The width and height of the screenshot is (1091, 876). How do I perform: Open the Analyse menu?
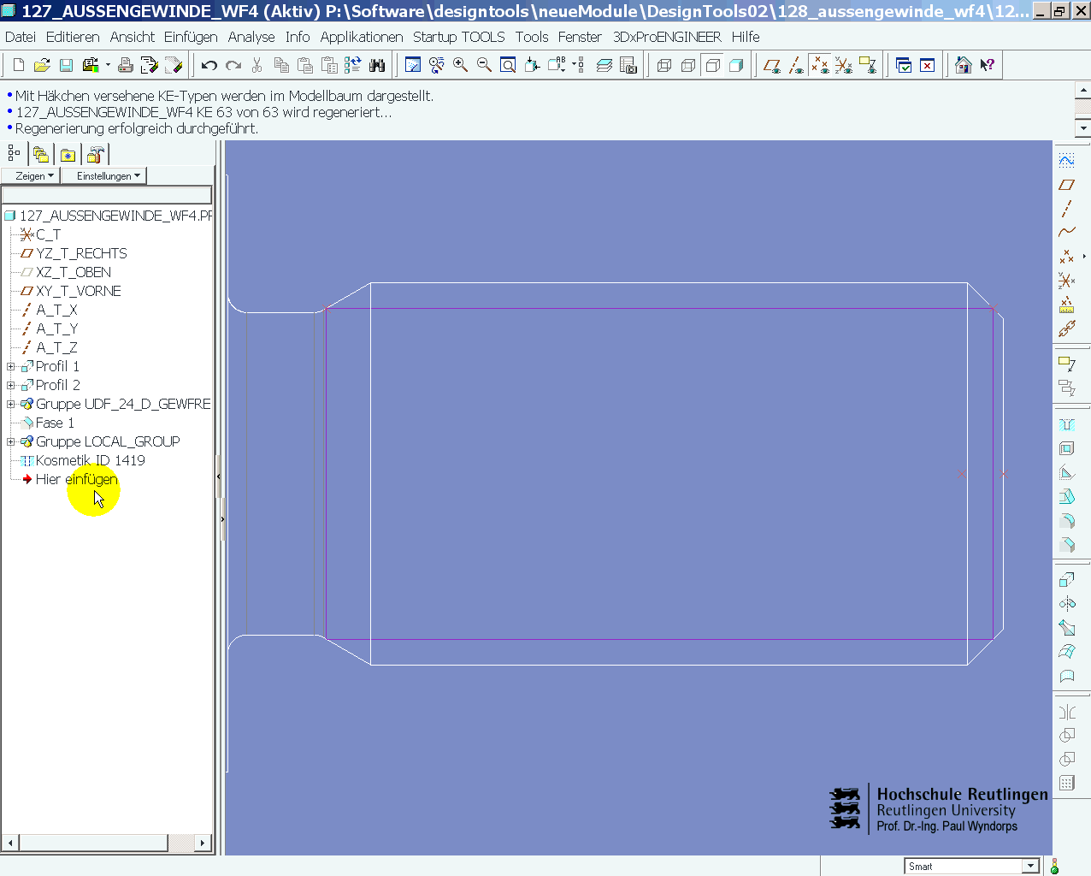(251, 37)
